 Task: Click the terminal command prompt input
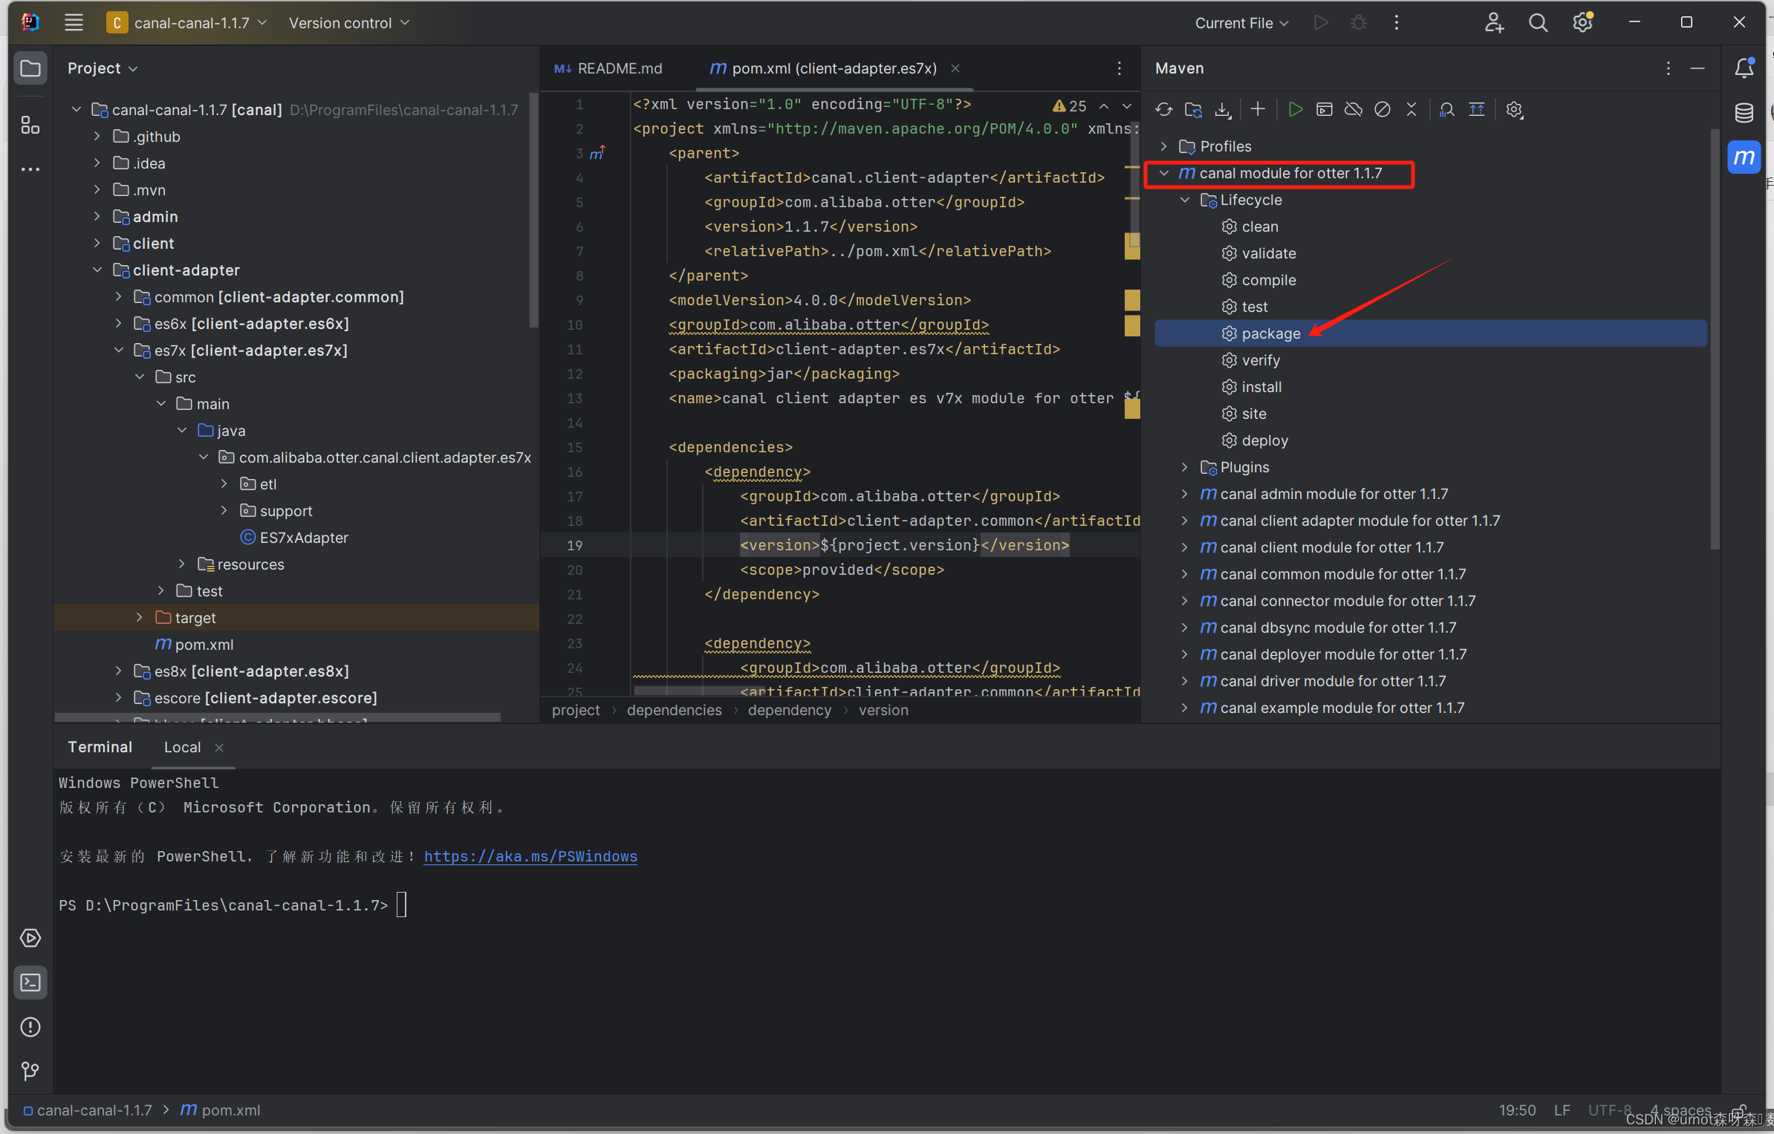click(x=401, y=905)
